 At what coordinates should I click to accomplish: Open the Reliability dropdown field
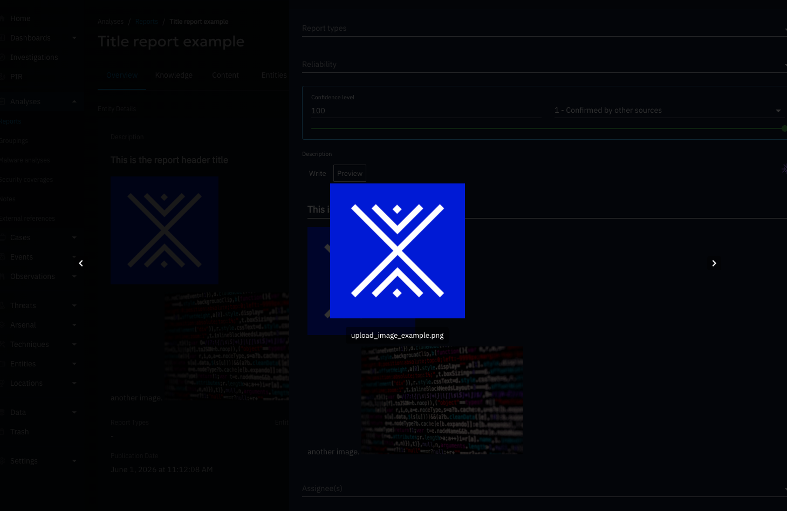(x=544, y=64)
